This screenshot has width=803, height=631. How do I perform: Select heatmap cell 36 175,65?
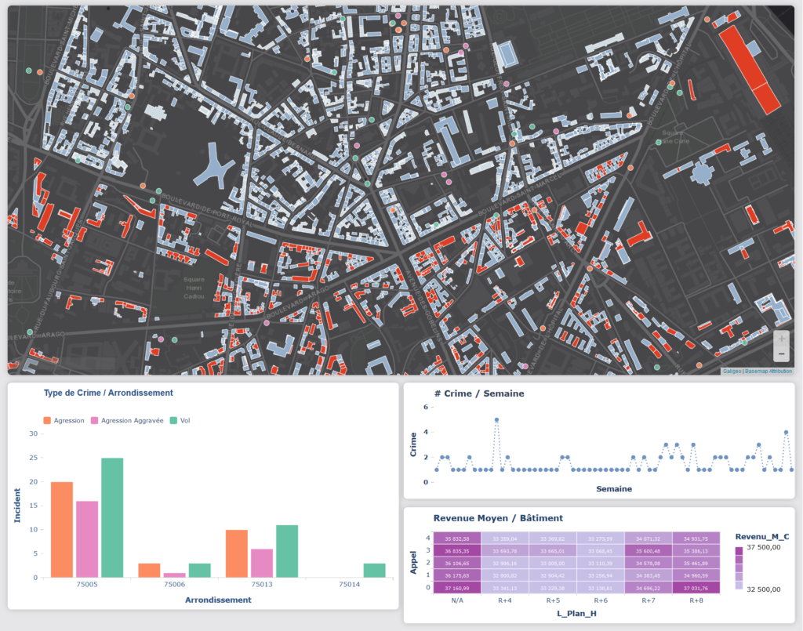(x=457, y=575)
